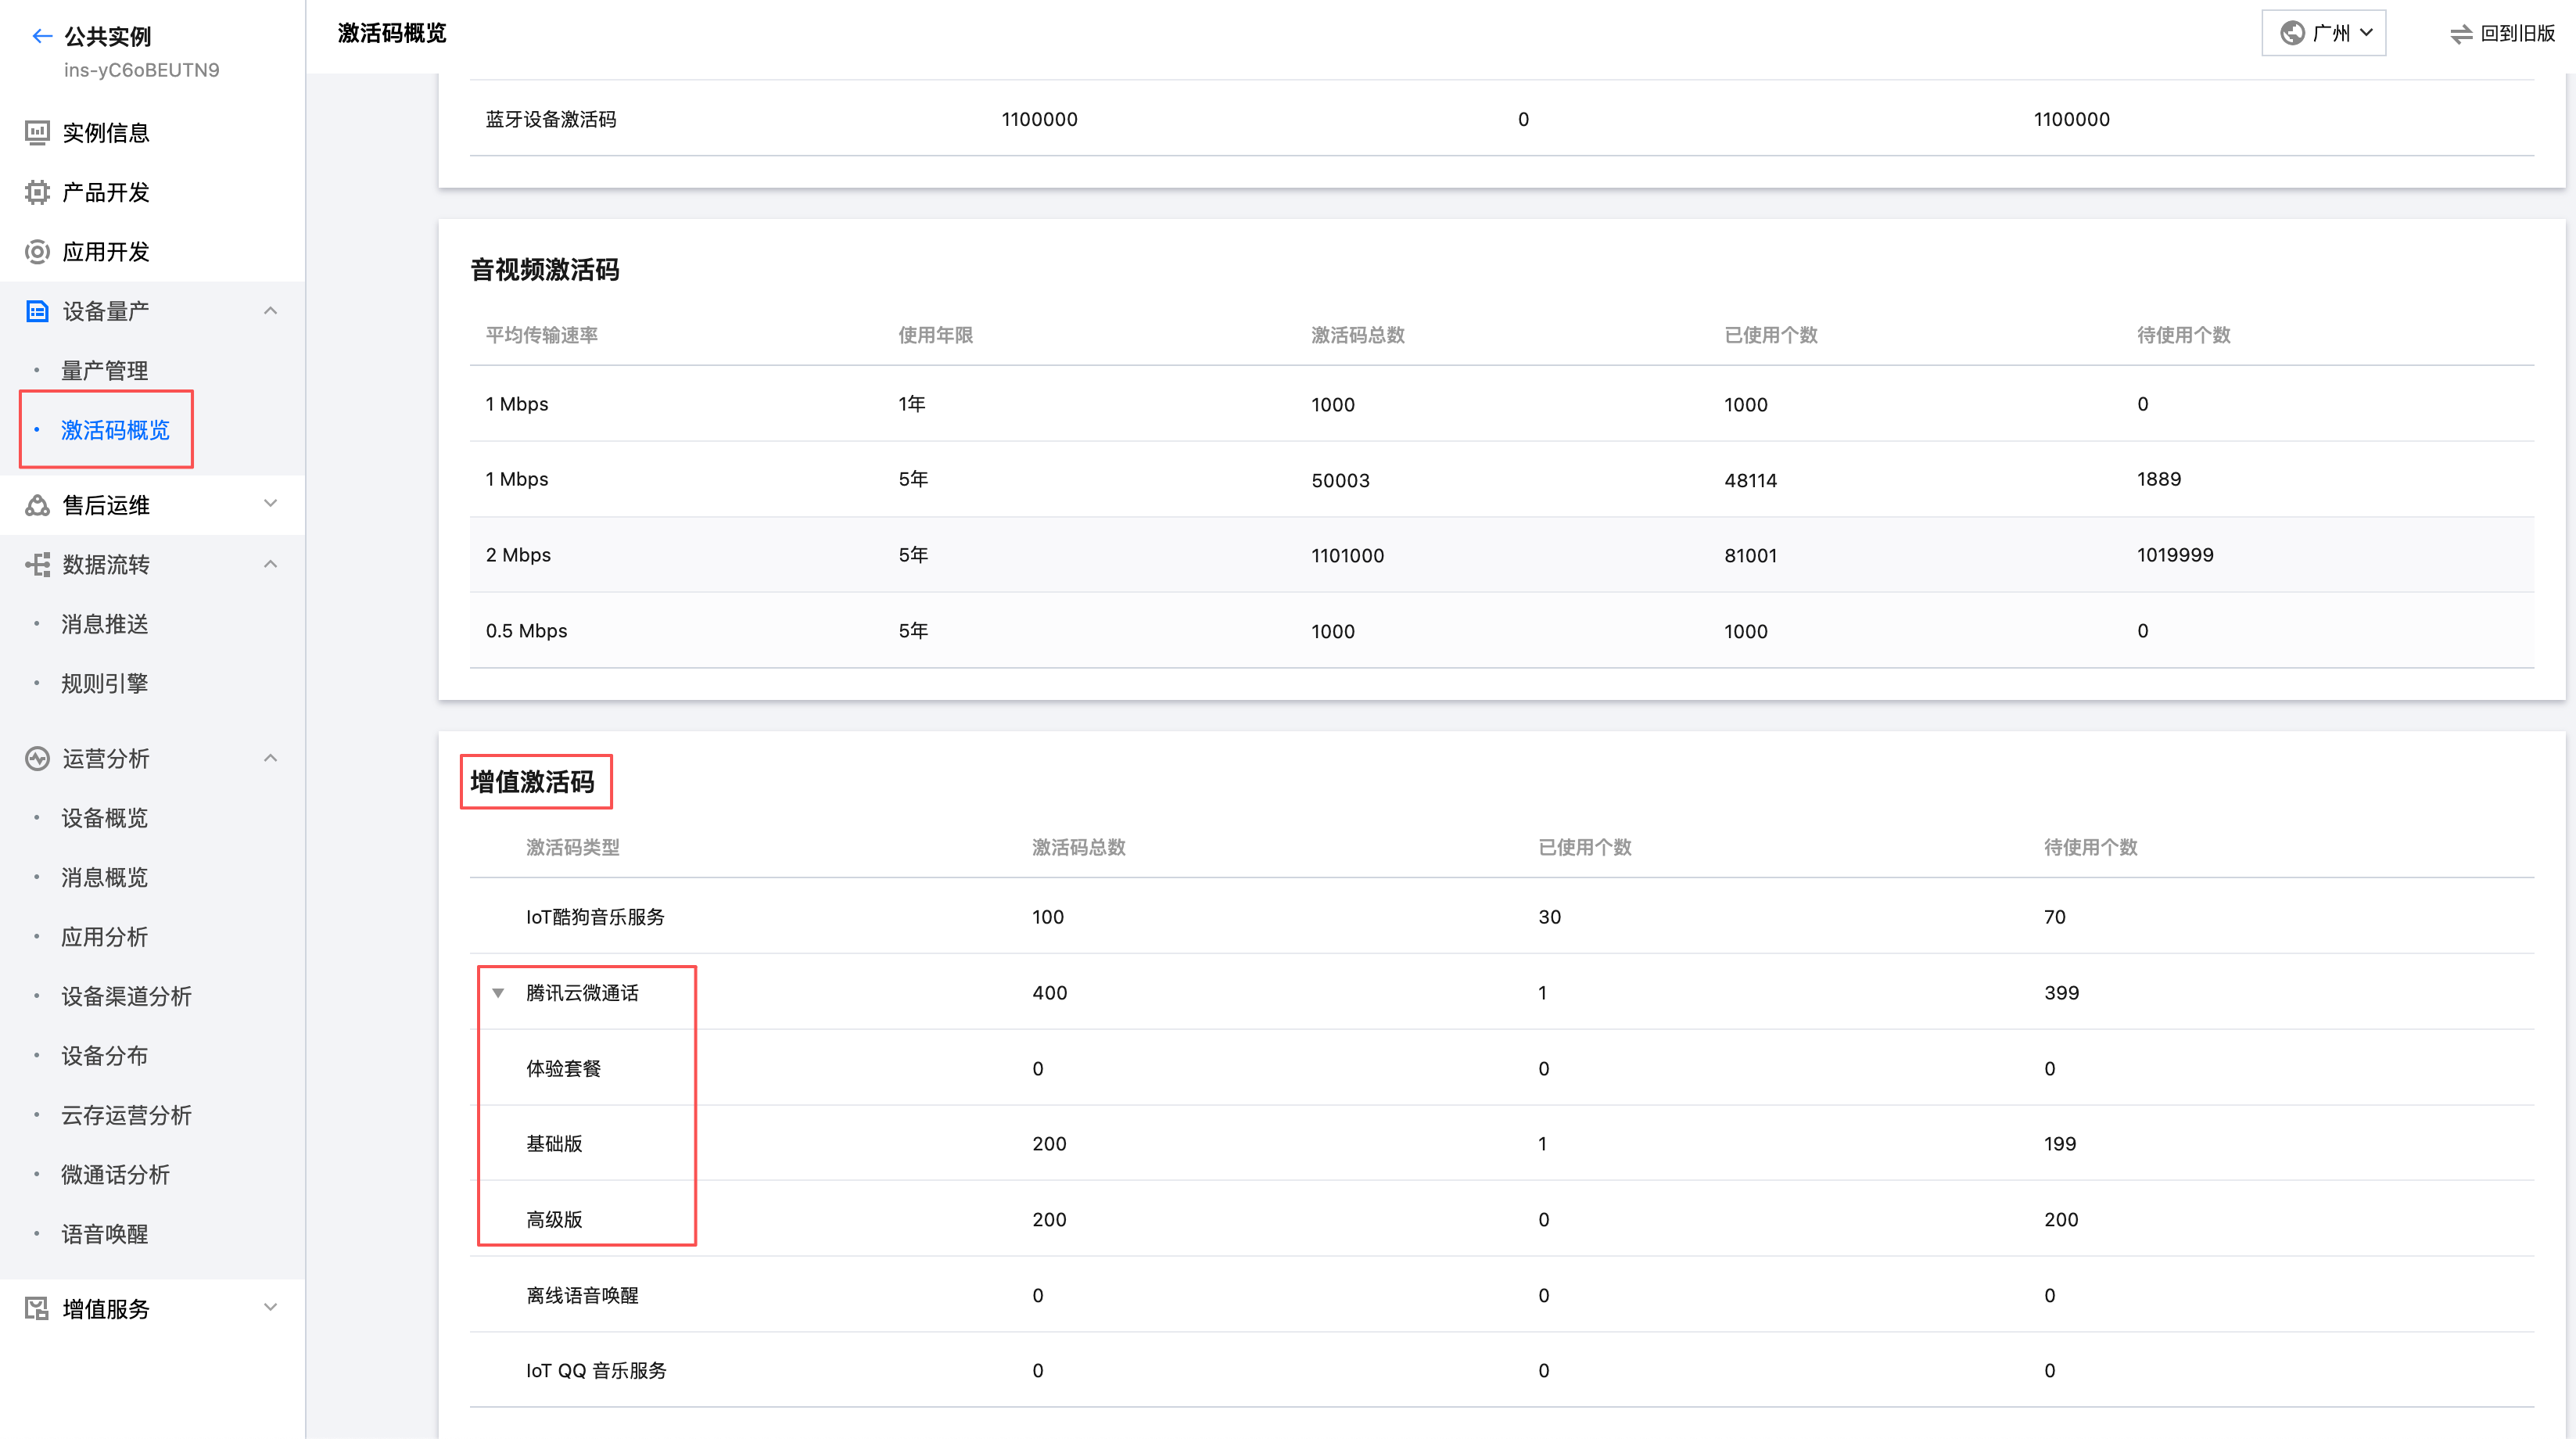Click the back arrow beside 公共实例
The height and width of the screenshot is (1439, 2576).
point(41,36)
